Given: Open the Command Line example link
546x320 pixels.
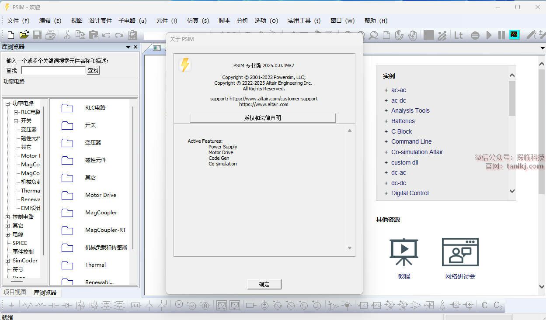Looking at the screenshot, I should coord(411,141).
